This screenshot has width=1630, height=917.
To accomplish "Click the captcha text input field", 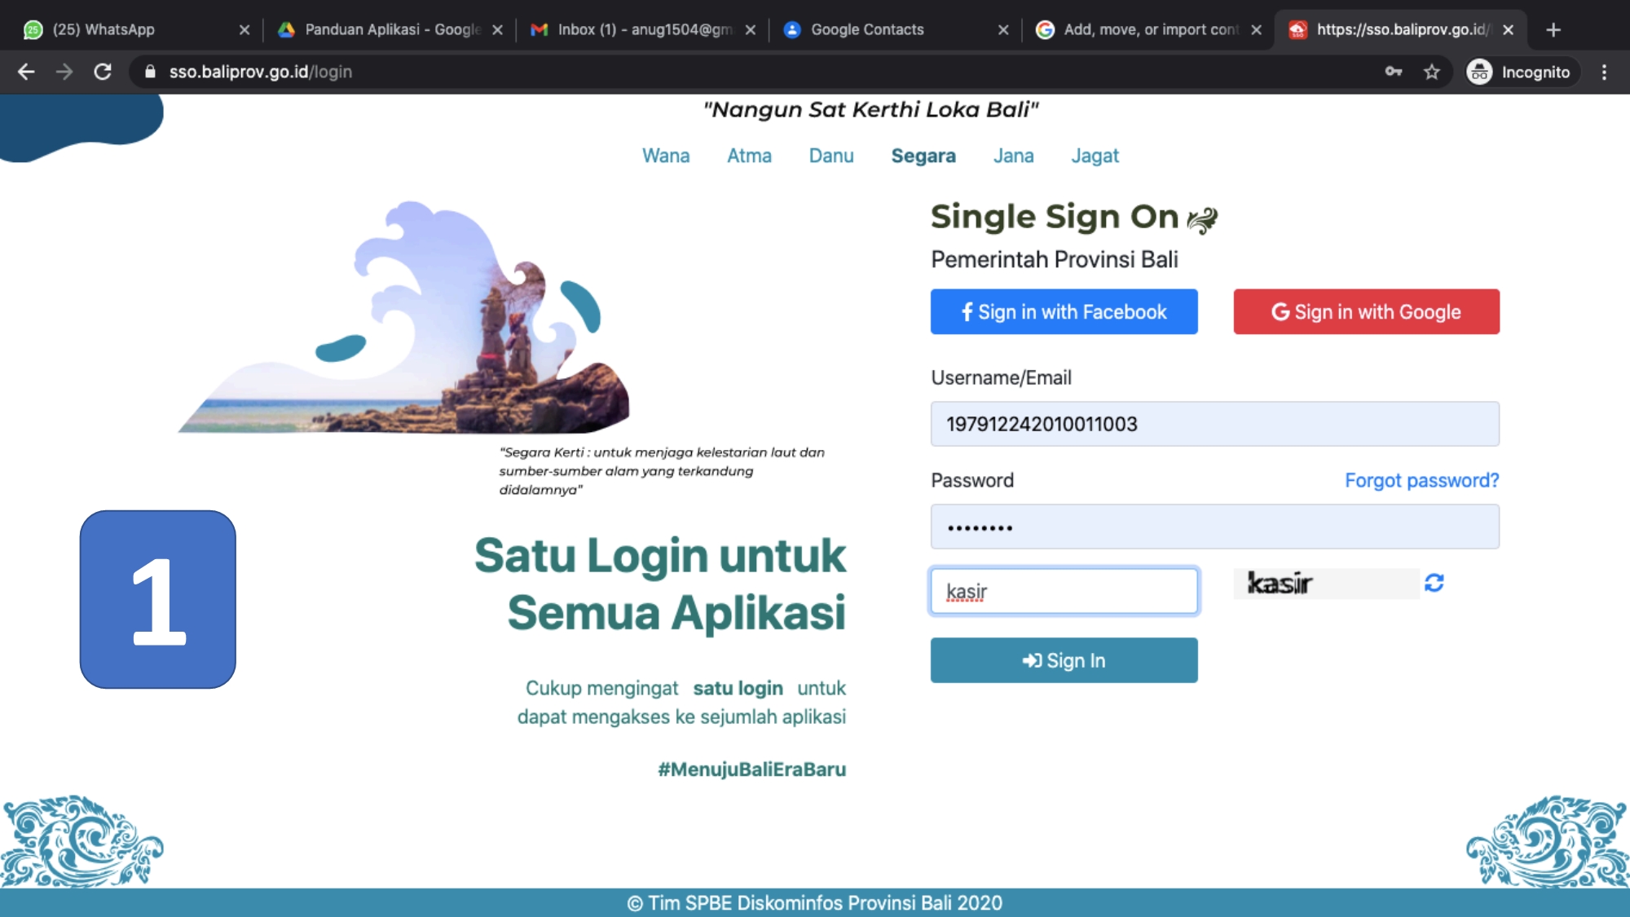I will 1064,591.
